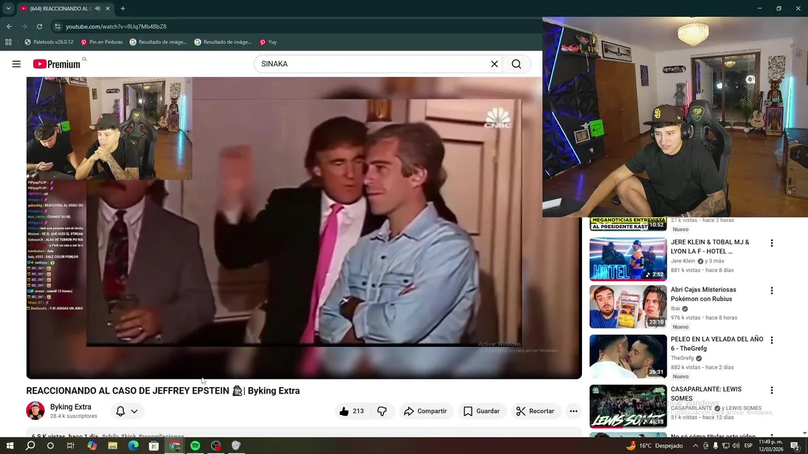Open options for PELEO EN LA VELADA video

coord(771,340)
